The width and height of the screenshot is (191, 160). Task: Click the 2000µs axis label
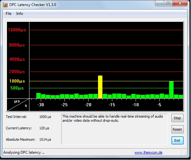(x=17, y=71)
